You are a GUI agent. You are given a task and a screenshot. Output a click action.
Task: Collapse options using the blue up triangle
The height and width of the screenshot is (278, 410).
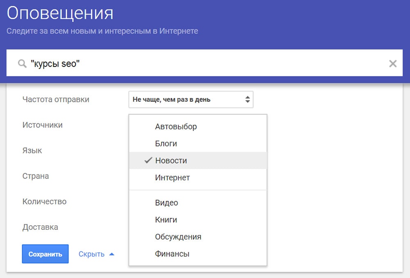coord(112,254)
